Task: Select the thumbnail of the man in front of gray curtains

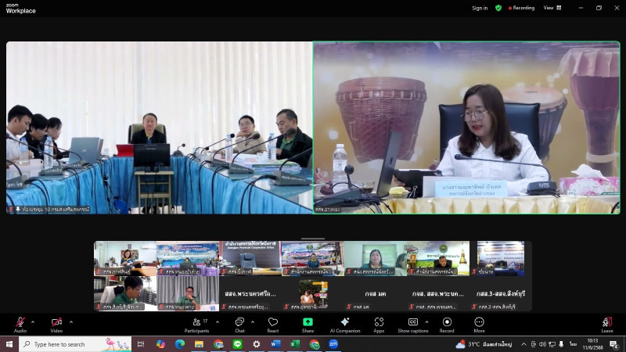Action: pos(188,294)
